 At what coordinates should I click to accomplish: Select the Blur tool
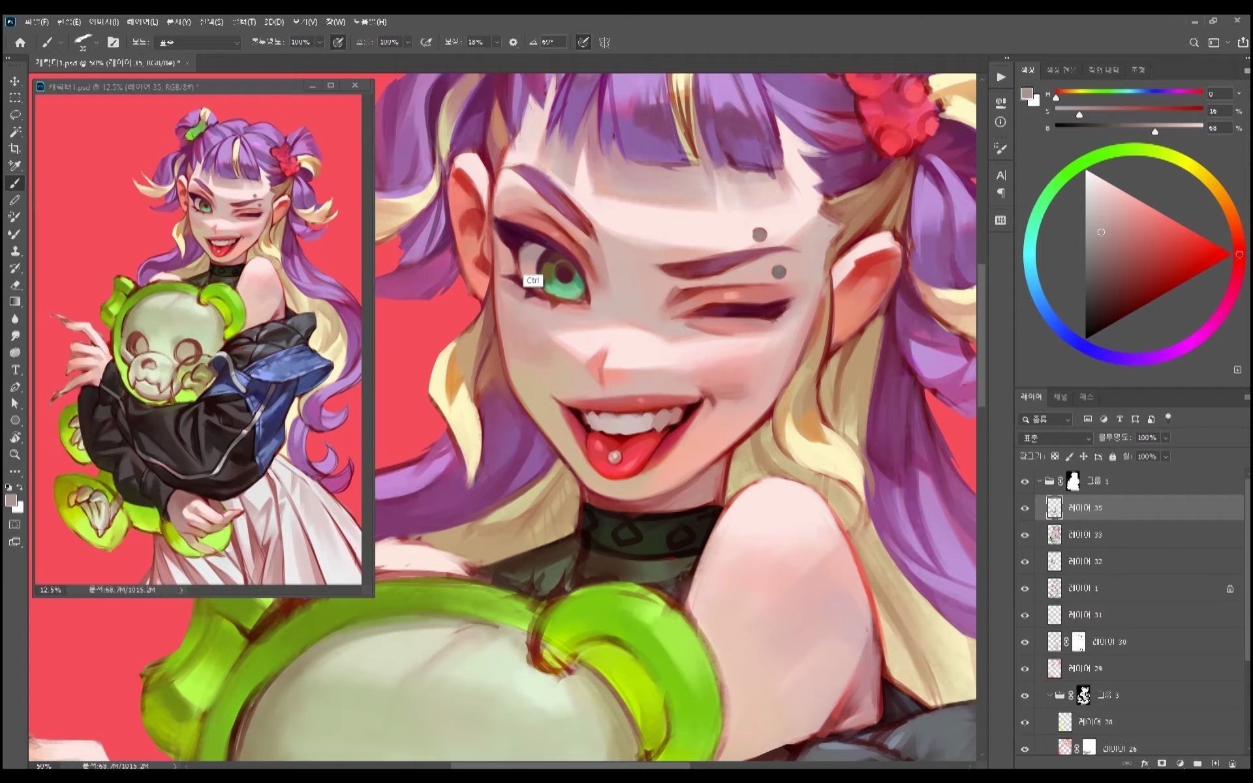tap(14, 318)
